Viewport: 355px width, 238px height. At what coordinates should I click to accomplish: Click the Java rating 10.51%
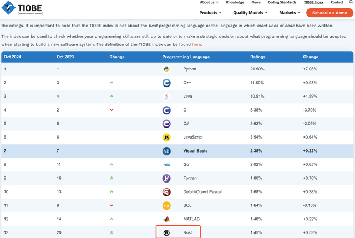tap(257, 96)
